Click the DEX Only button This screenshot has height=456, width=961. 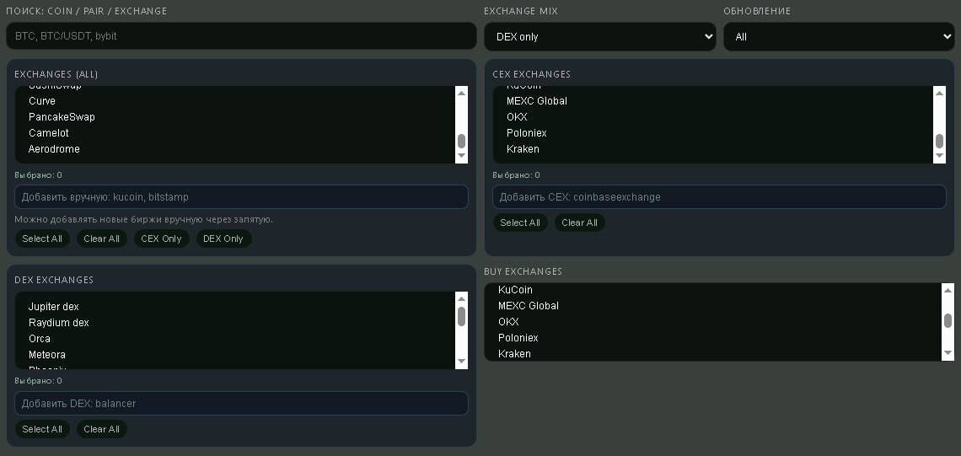click(223, 239)
